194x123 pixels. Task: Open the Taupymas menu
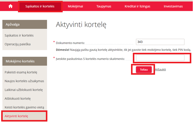point(104,6)
